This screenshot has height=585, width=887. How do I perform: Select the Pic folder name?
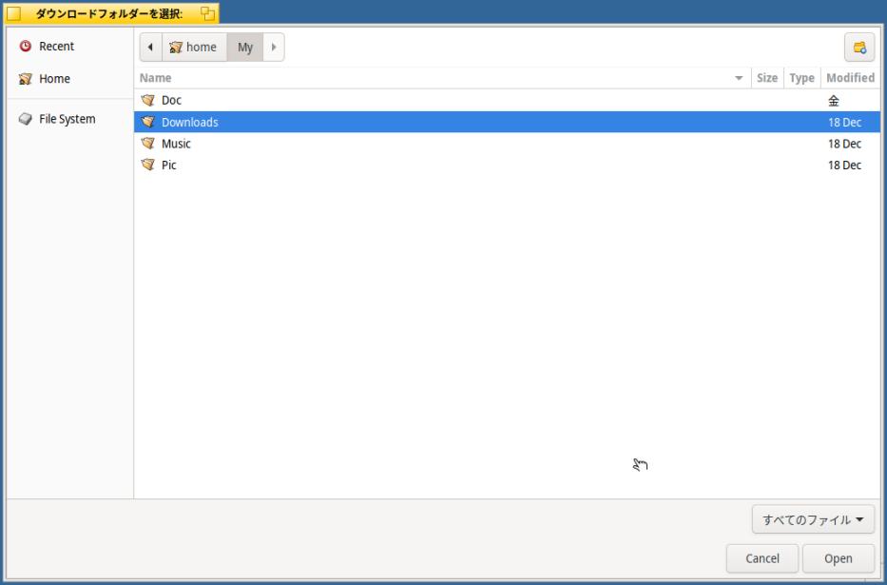pos(168,165)
